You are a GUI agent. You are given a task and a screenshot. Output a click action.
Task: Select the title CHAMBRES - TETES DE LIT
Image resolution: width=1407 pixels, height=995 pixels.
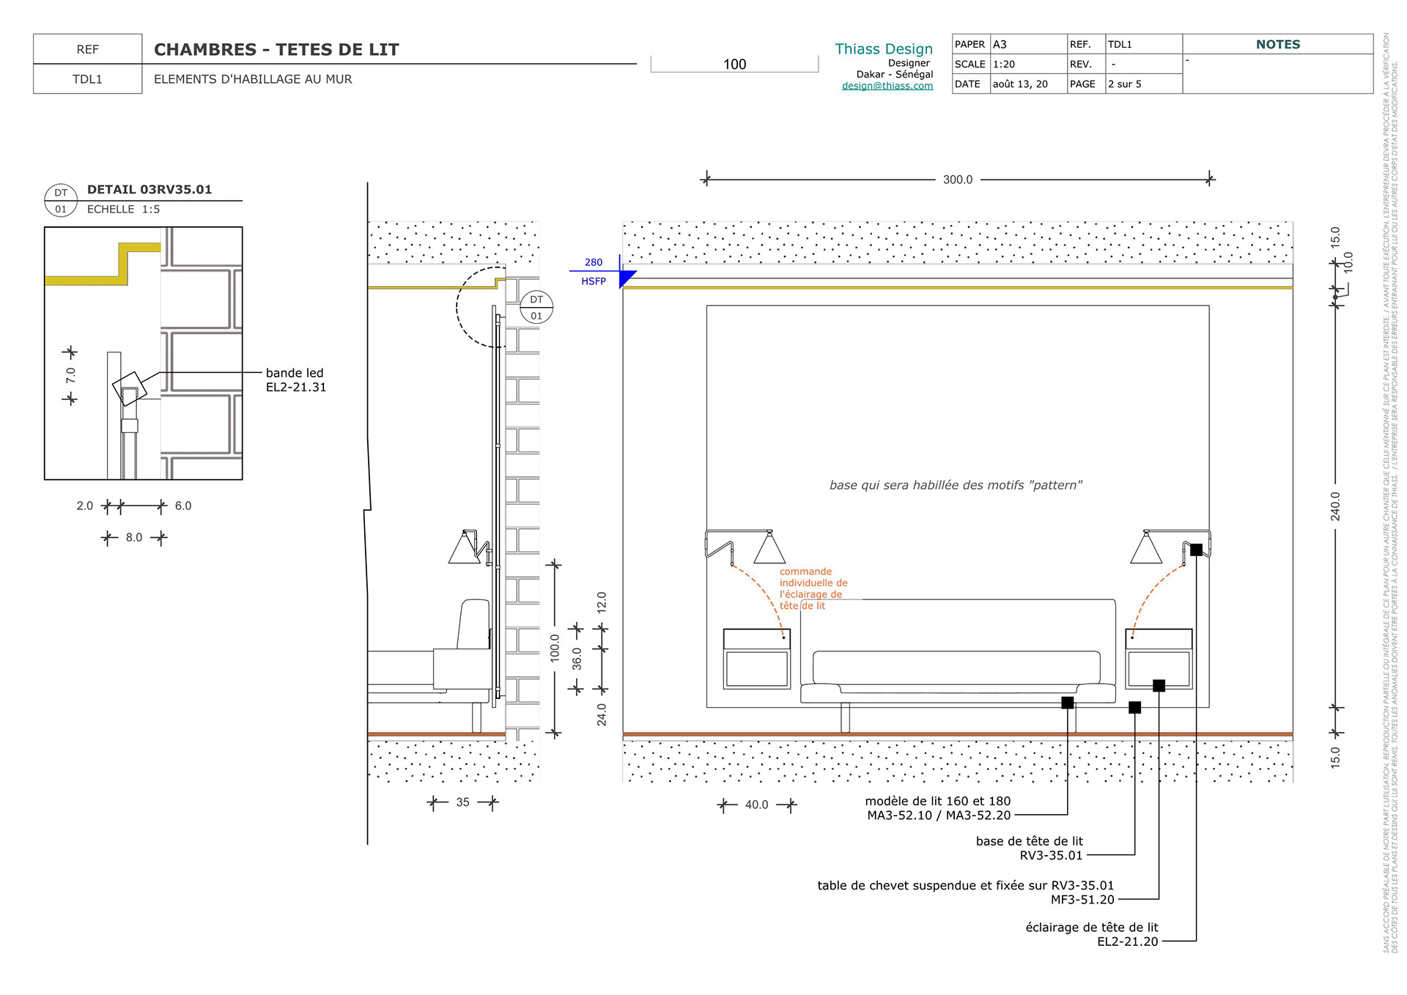coord(276,50)
